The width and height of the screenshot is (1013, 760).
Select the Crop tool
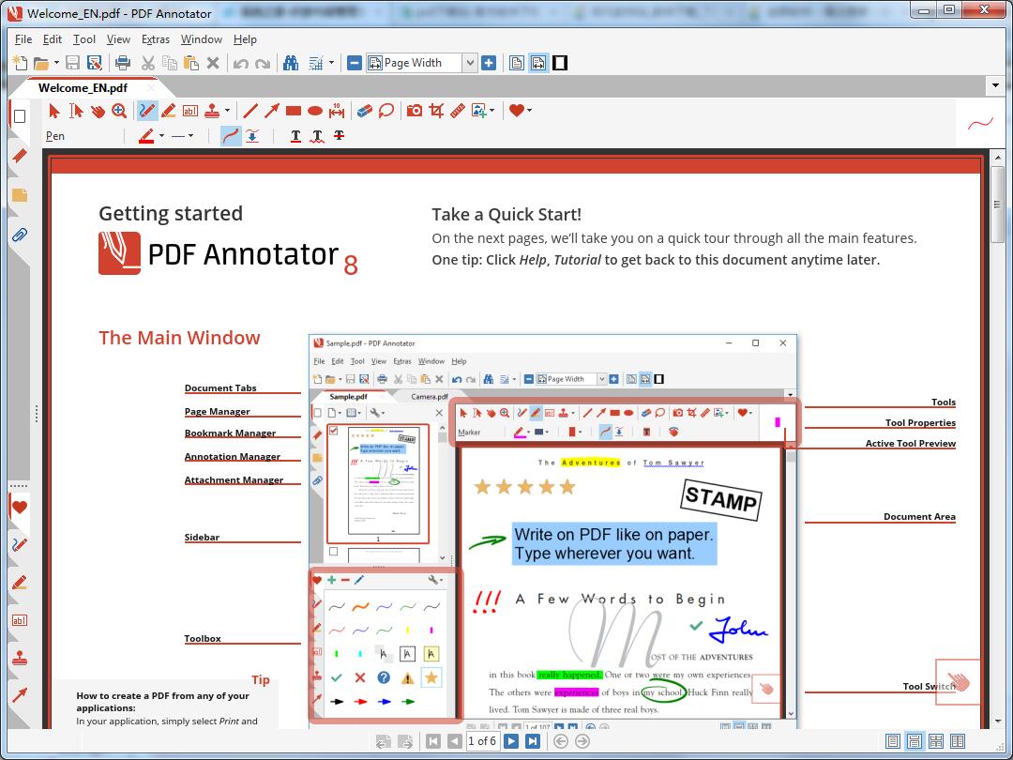(434, 110)
